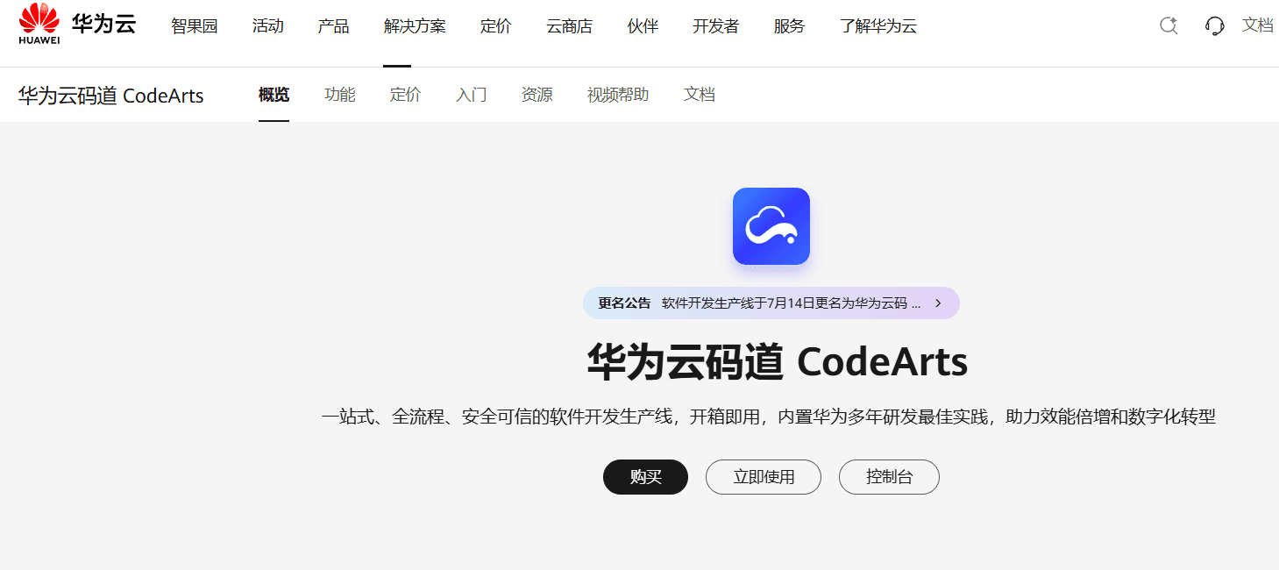Open the 视频帮助 tab

(618, 95)
